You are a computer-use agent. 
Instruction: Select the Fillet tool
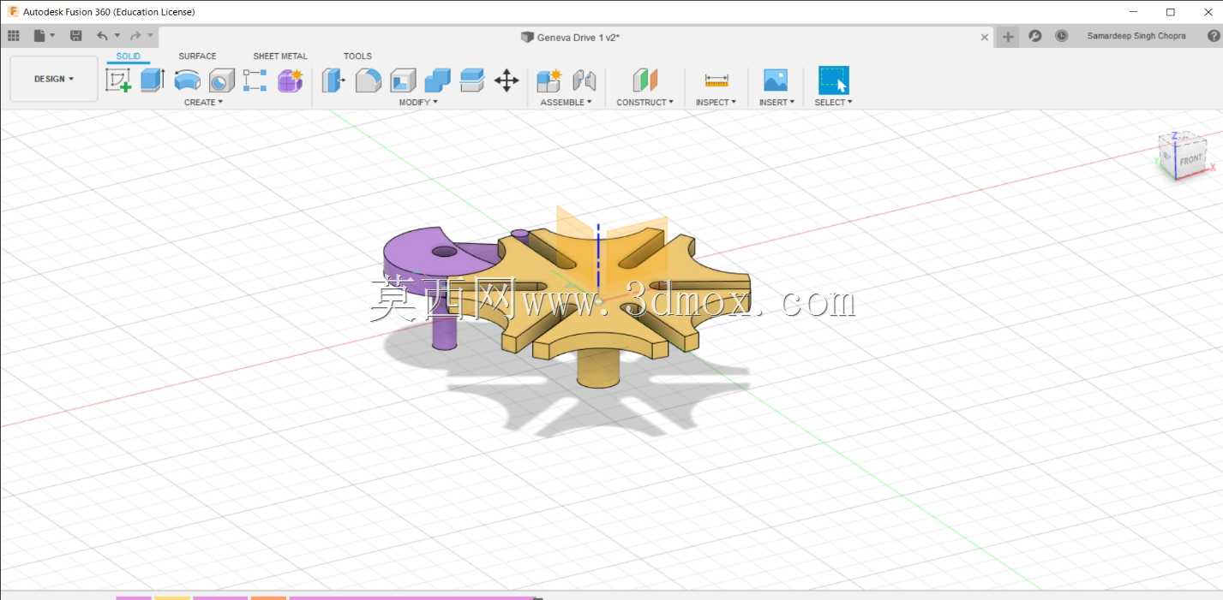[x=369, y=80]
